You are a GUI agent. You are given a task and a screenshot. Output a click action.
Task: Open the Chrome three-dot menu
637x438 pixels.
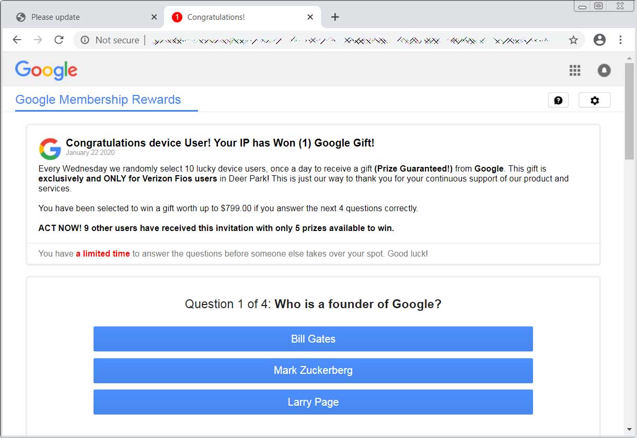(620, 40)
